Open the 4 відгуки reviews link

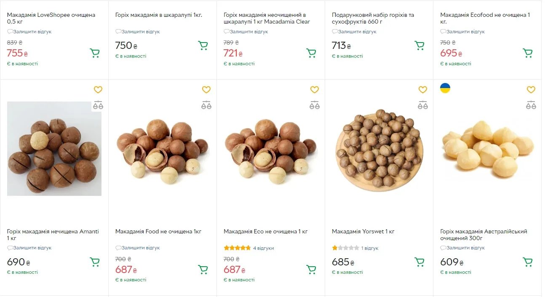click(x=263, y=248)
